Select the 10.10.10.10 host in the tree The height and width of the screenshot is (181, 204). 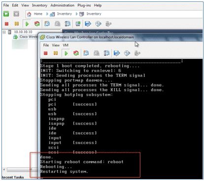[23, 32]
